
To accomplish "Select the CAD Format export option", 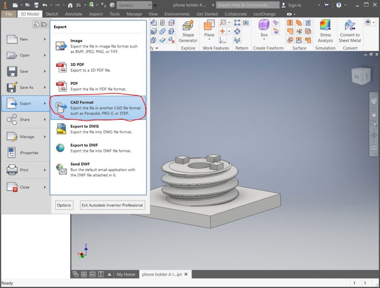I will [98, 108].
